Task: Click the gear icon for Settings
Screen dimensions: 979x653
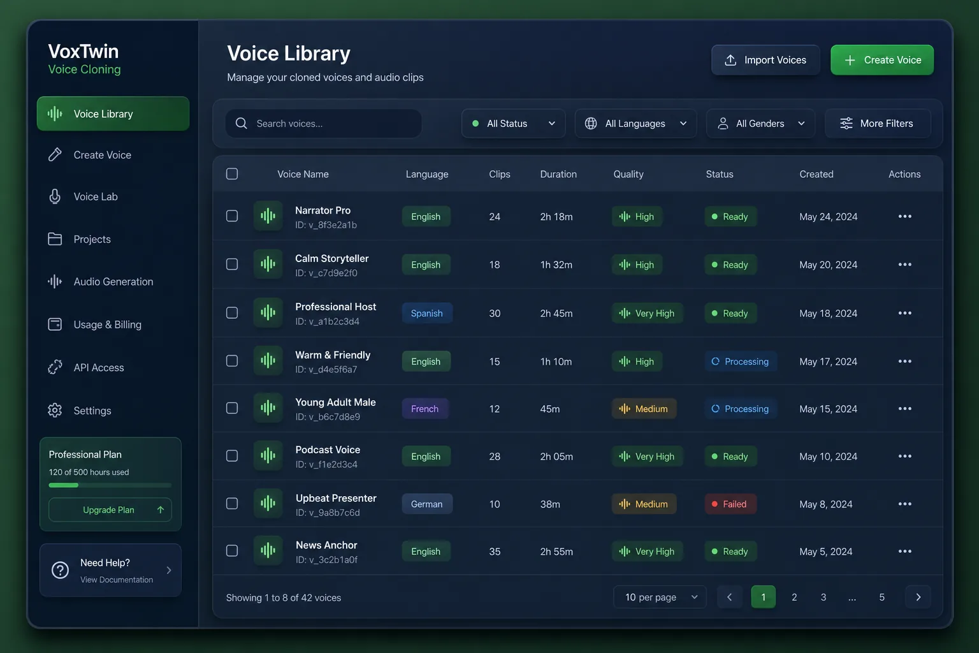Action: 55,410
